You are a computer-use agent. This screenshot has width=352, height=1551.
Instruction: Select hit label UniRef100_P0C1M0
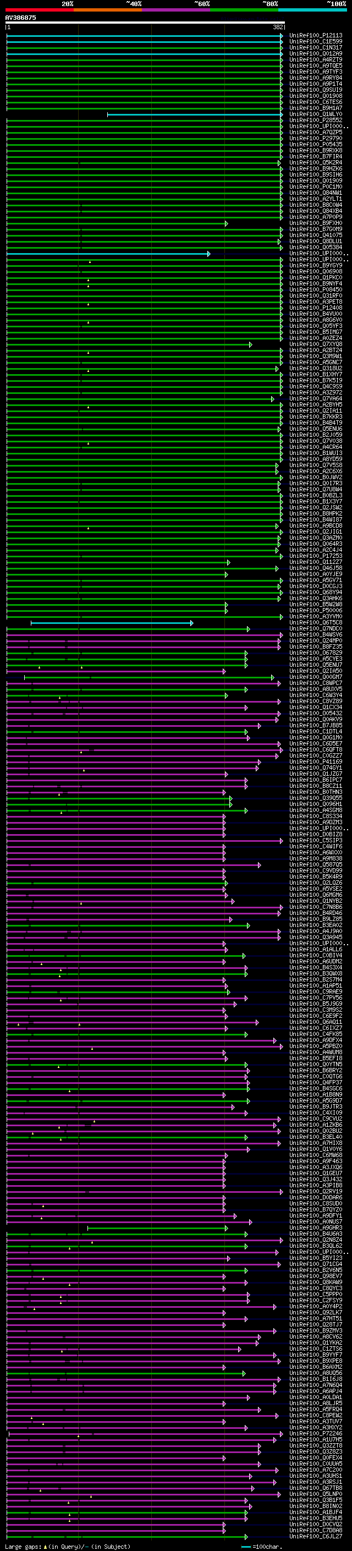(316, 187)
